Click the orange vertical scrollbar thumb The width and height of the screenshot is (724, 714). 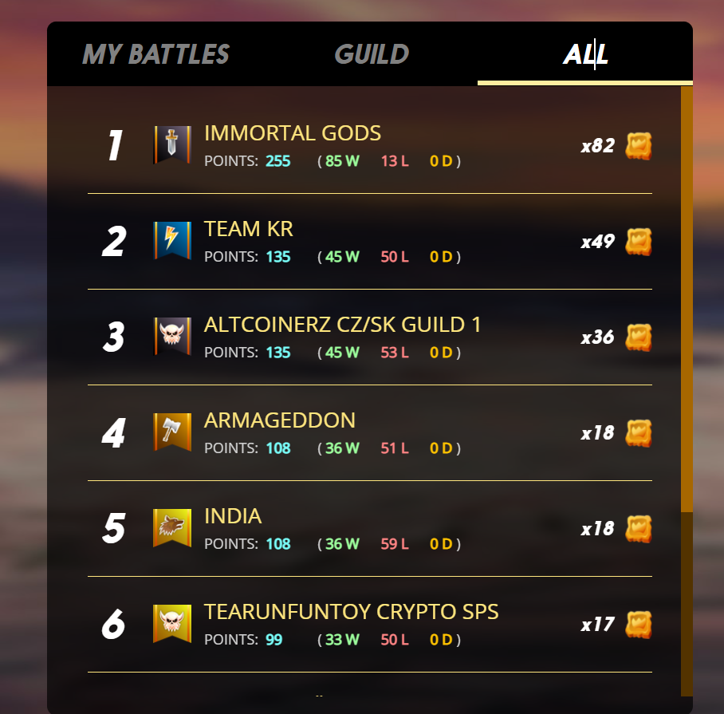coord(687,299)
